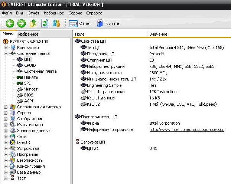This screenshot has width=231, height=184.
Task: Switch to the Избранное side panel tab
Action: [28, 34]
